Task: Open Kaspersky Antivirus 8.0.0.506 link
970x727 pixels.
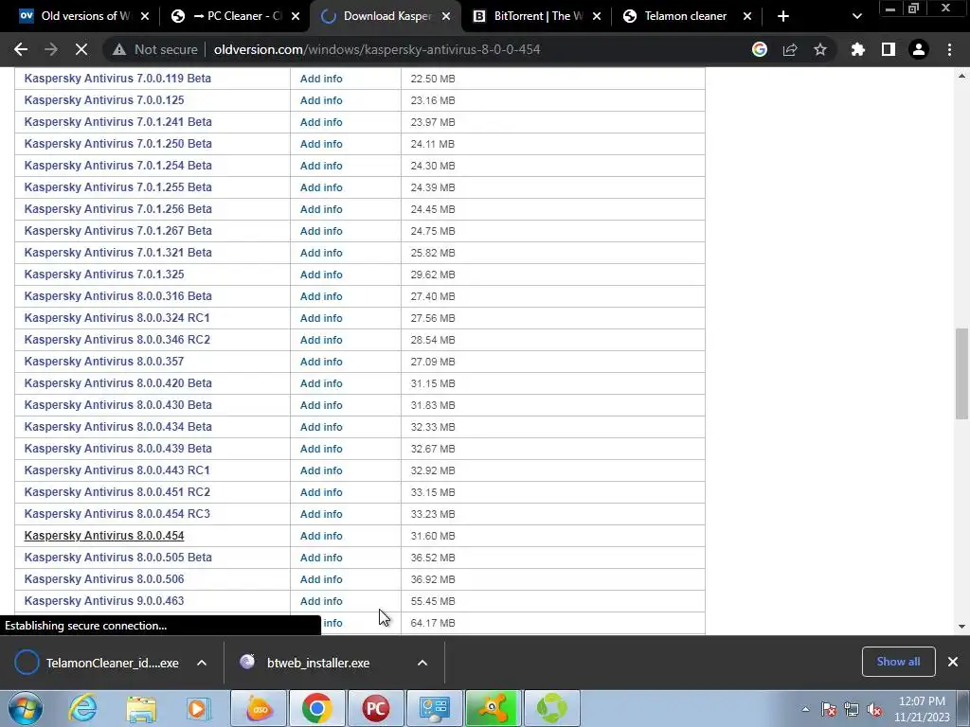Action: click(x=104, y=579)
